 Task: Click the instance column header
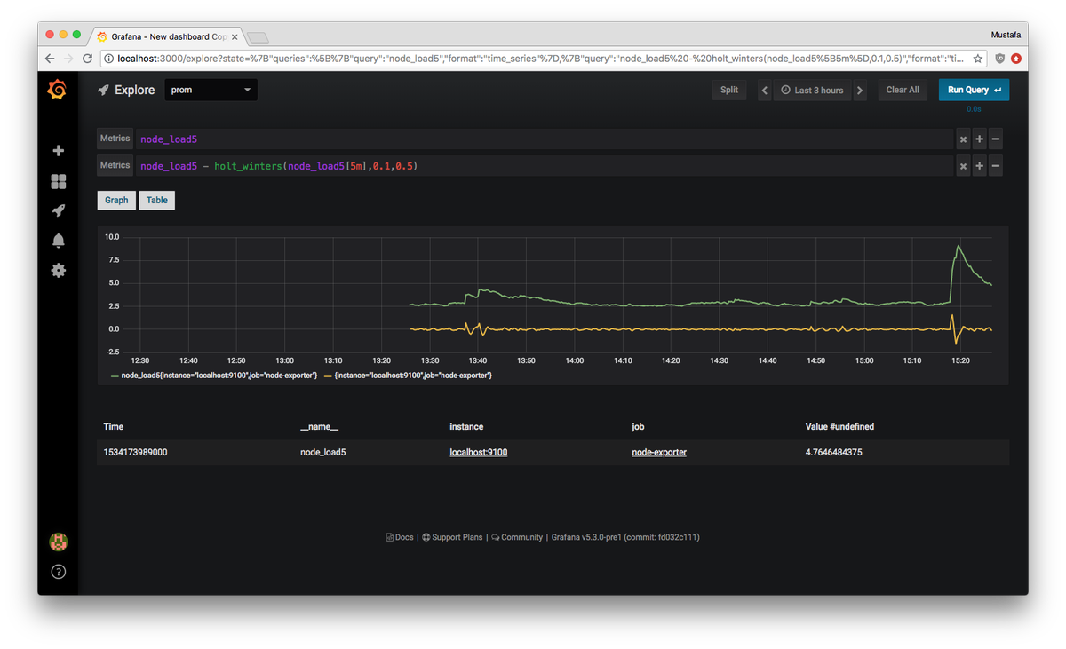click(x=466, y=427)
